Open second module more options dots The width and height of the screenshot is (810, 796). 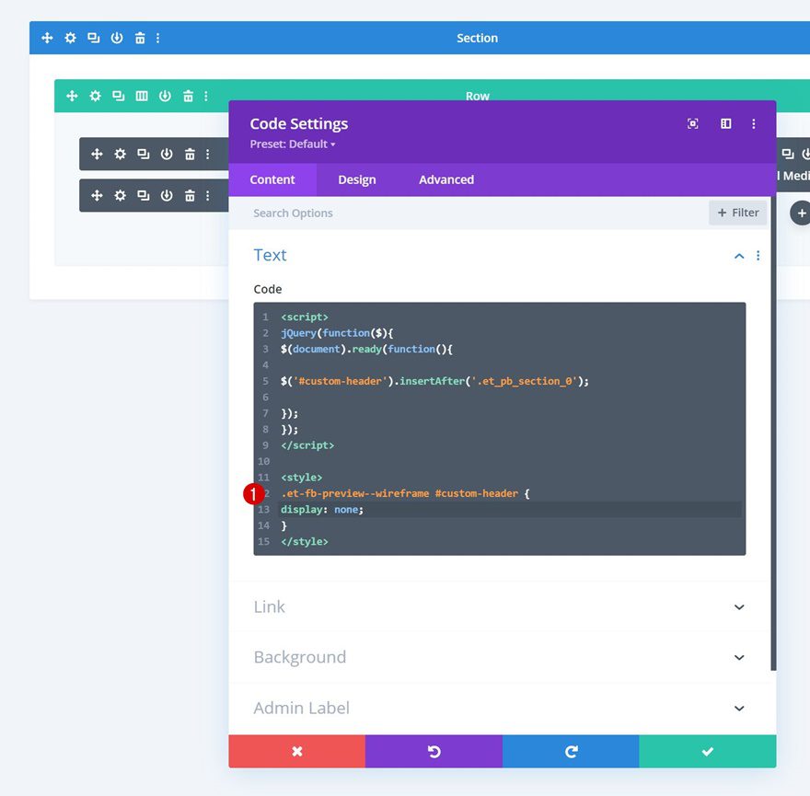(x=208, y=195)
